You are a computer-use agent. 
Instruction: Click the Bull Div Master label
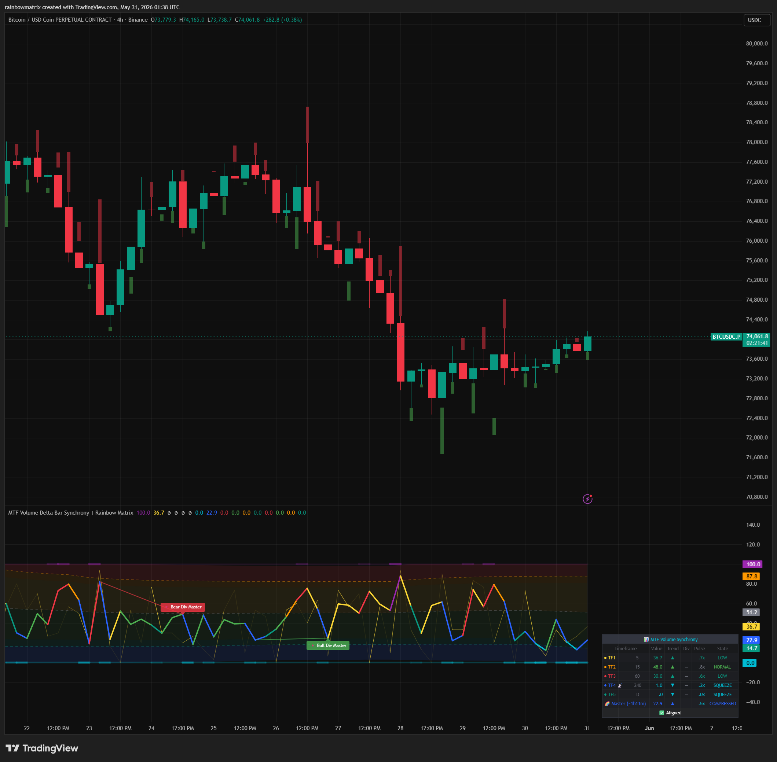[x=328, y=645]
